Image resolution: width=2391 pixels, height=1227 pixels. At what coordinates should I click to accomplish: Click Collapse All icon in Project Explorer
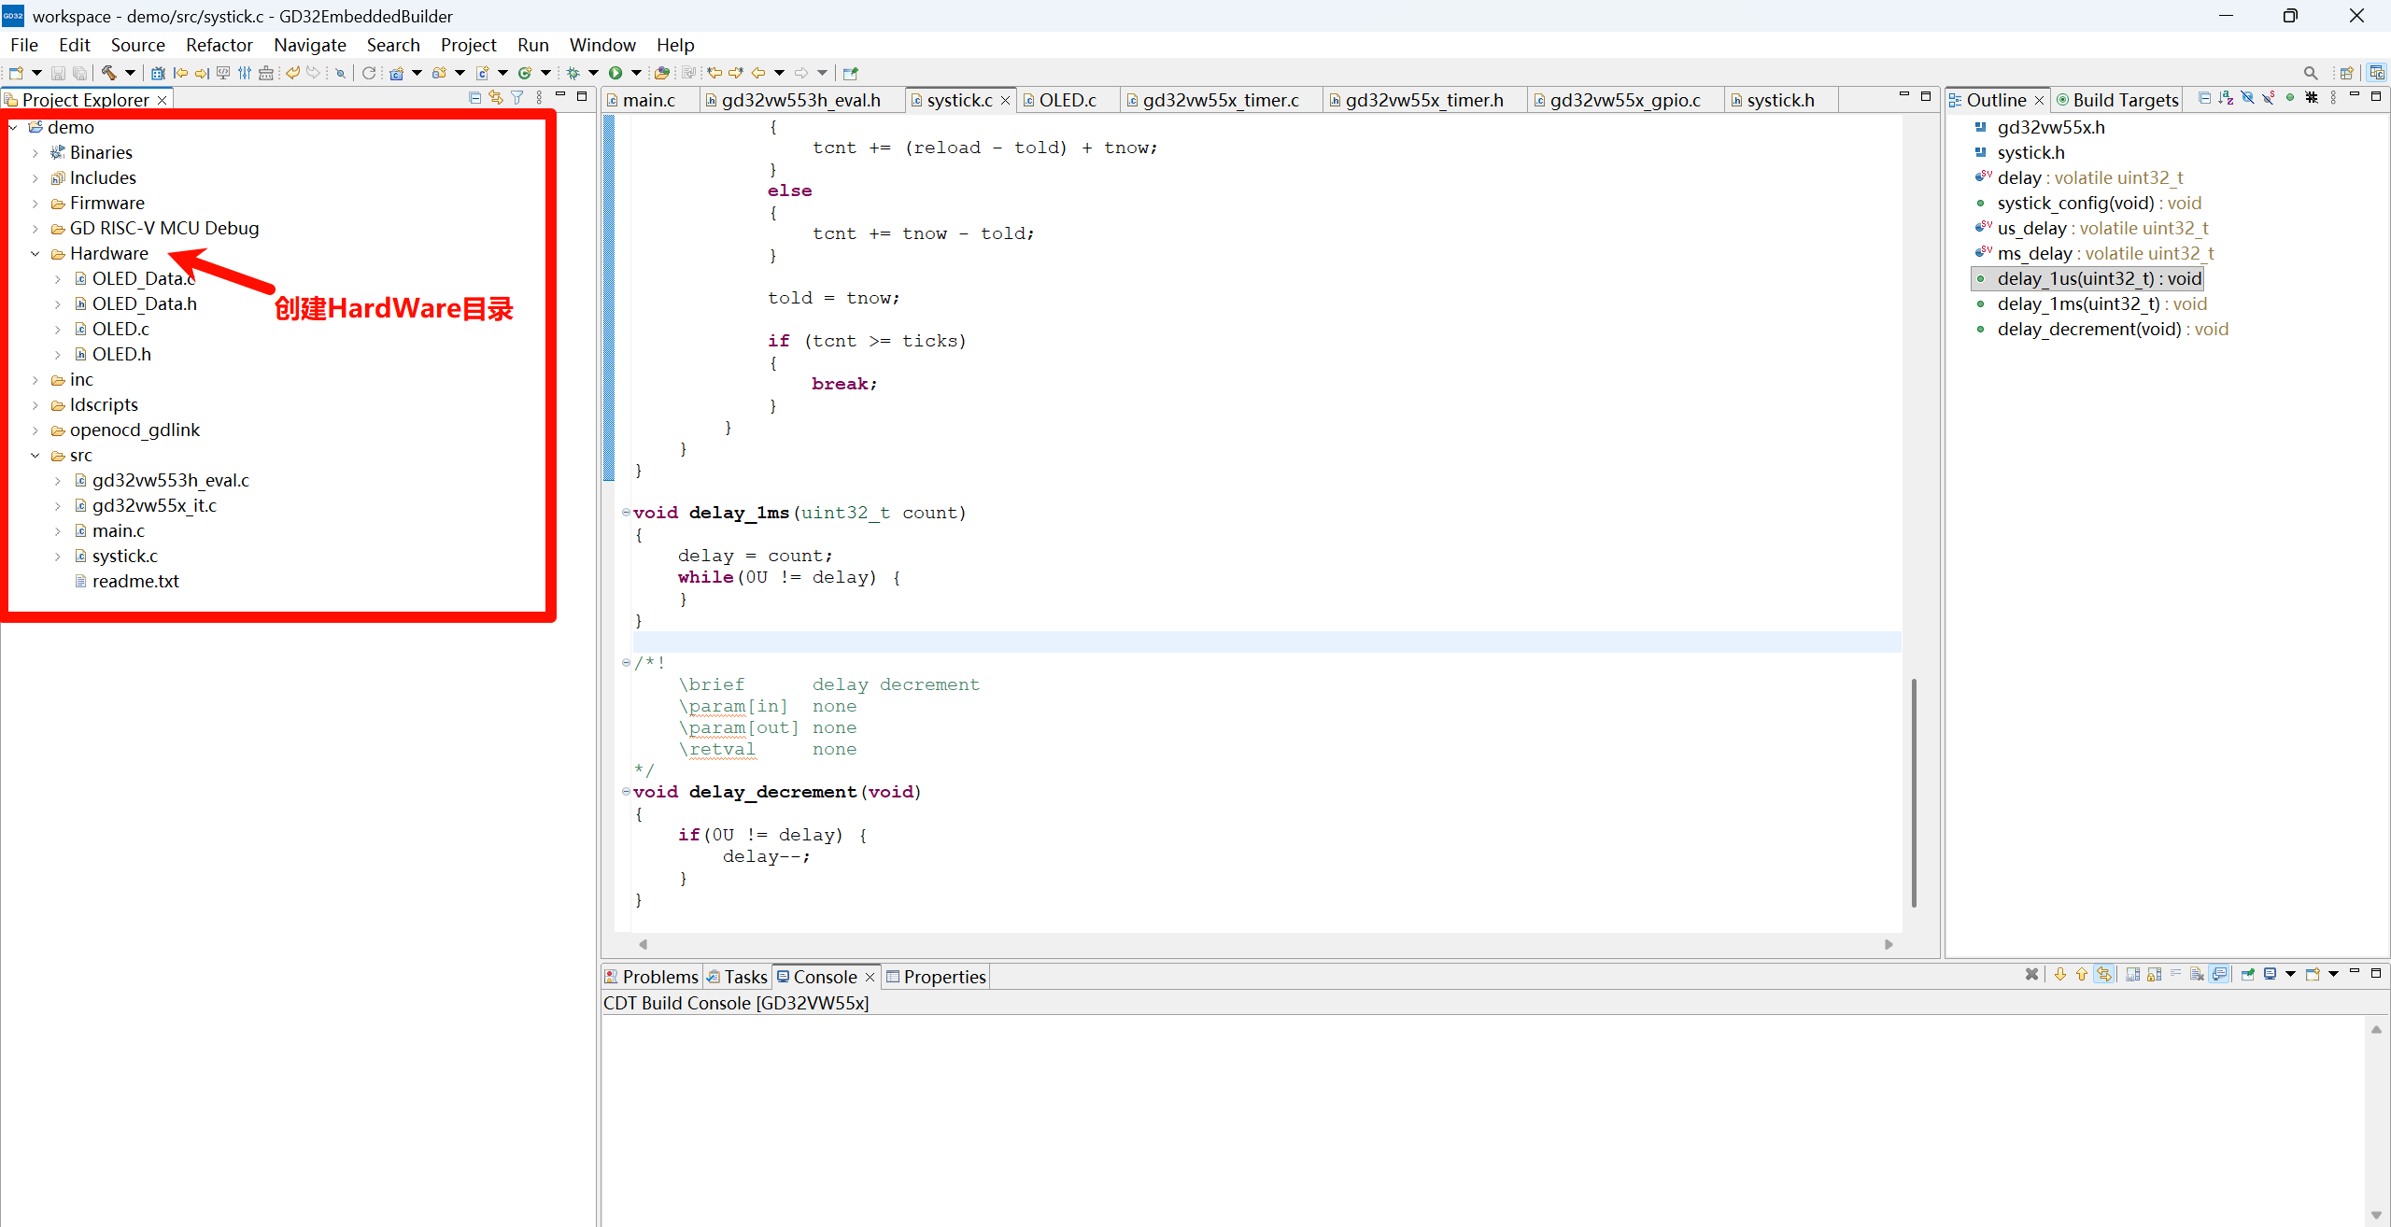[475, 98]
